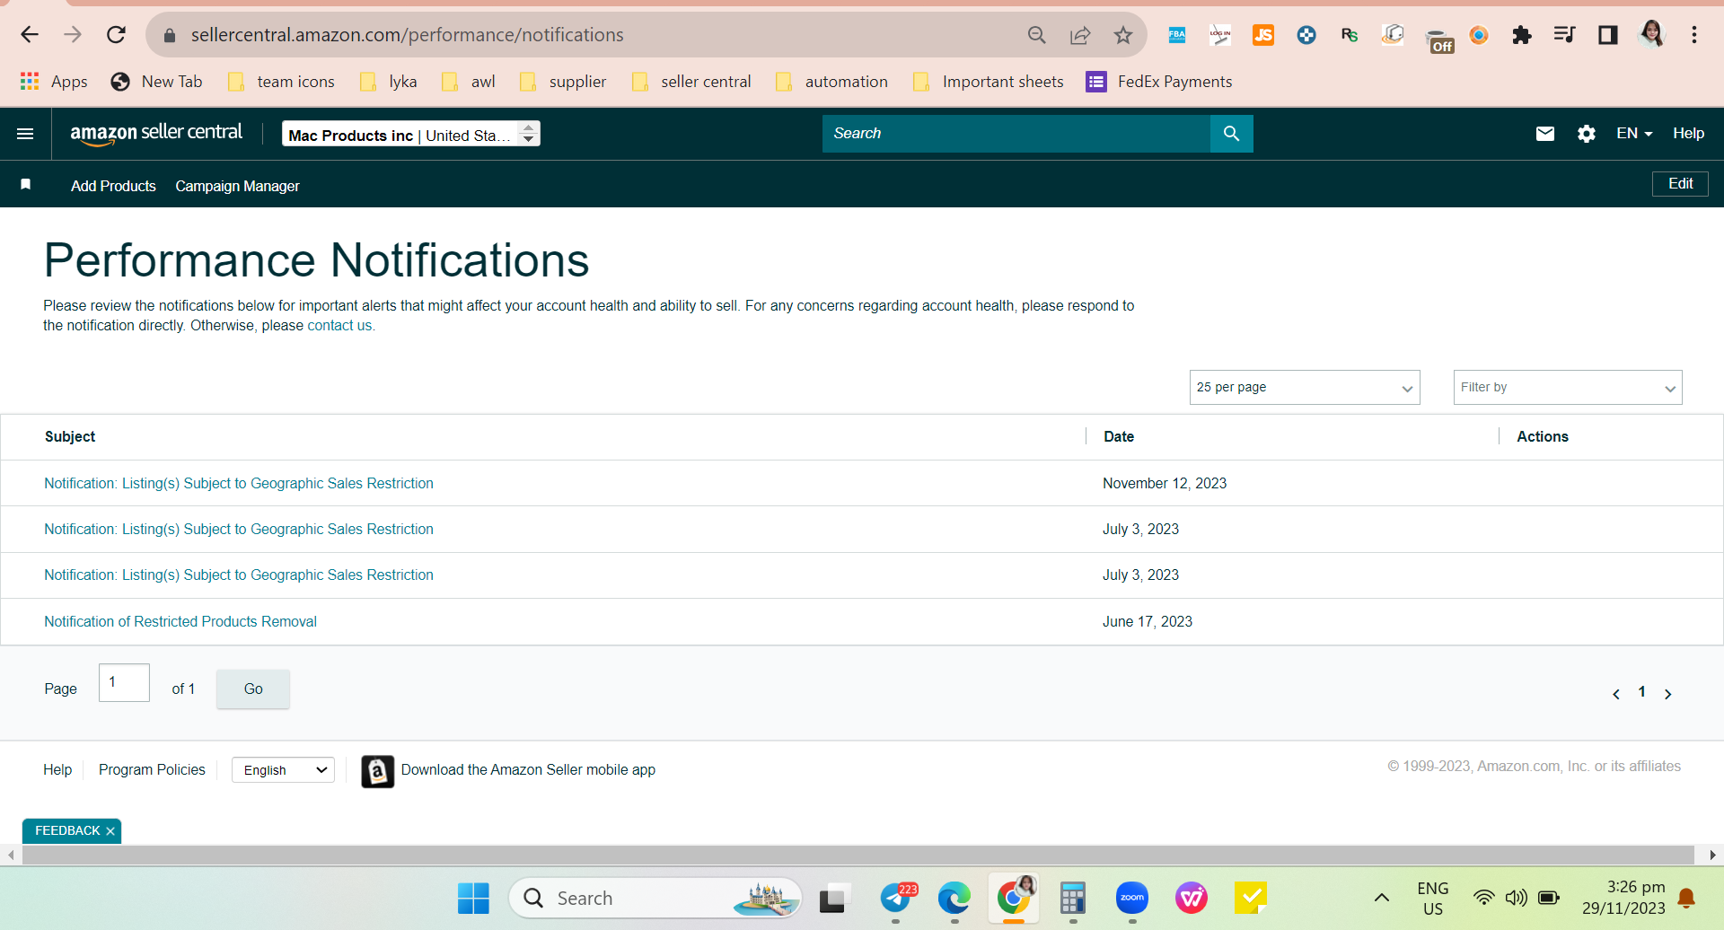This screenshot has width=1724, height=930.
Task: Open the automation bookmarks folder
Action: click(831, 82)
